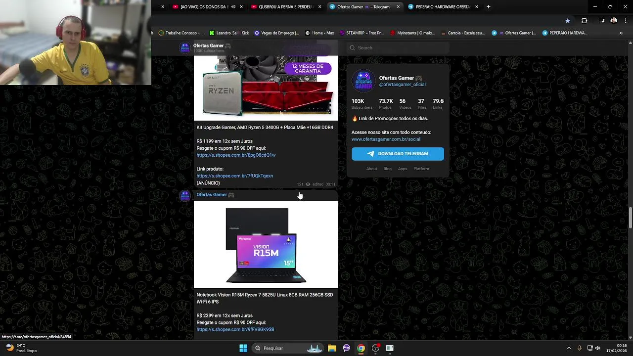Open the Vision R15M notebook image
The height and width of the screenshot is (356, 633).
[x=266, y=245]
